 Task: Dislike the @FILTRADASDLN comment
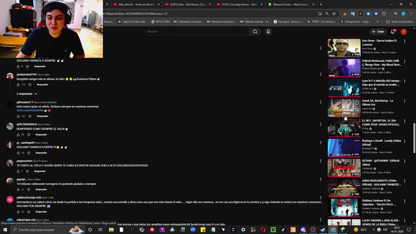(x=29, y=135)
